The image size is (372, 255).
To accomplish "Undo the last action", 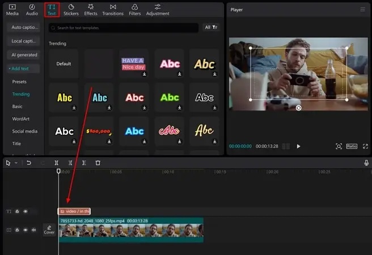I will [29, 163].
